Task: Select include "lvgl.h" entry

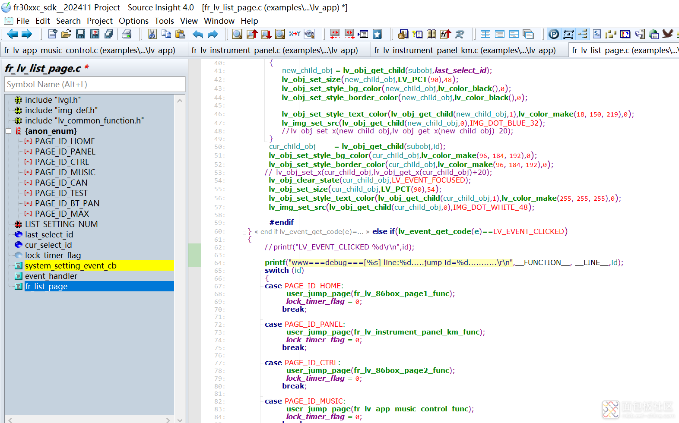Action: click(53, 100)
